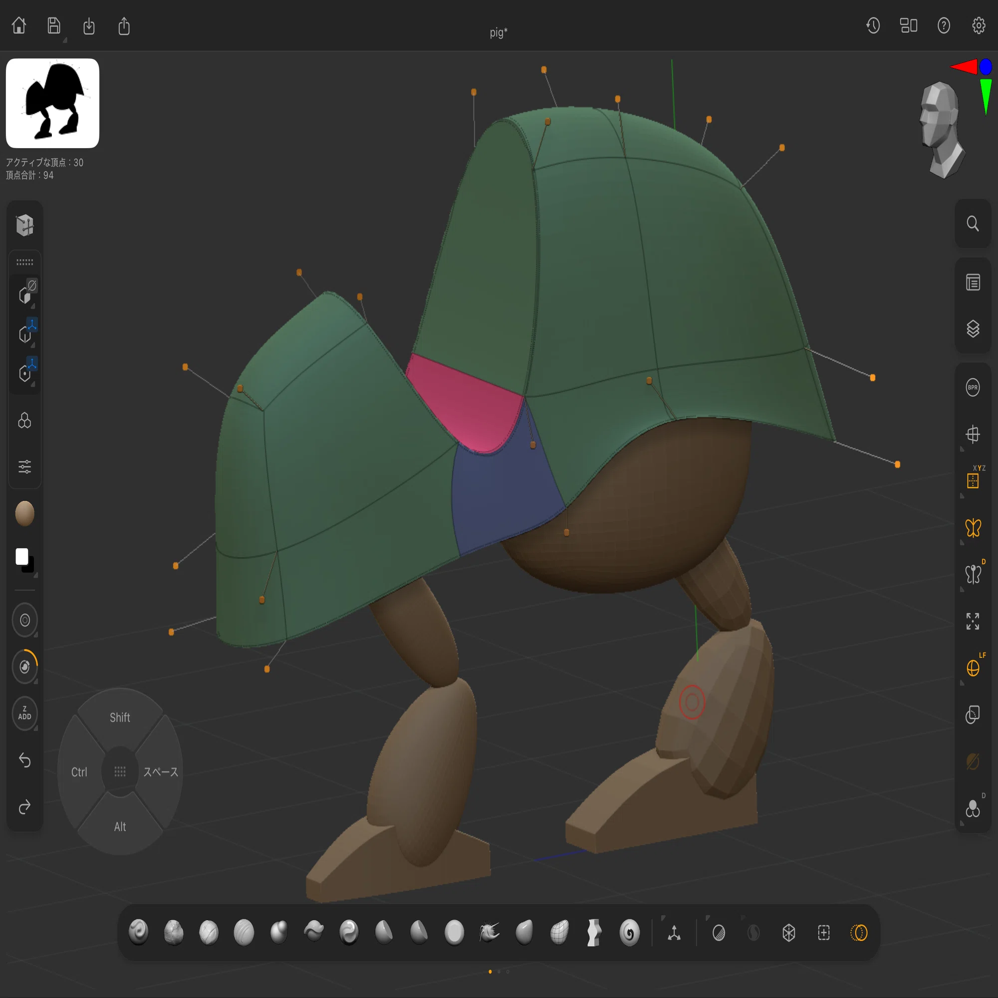Screen dimensions: 998x998
Task: Click the 'アクティブな頂点 : 30' readout
Action: [44, 162]
